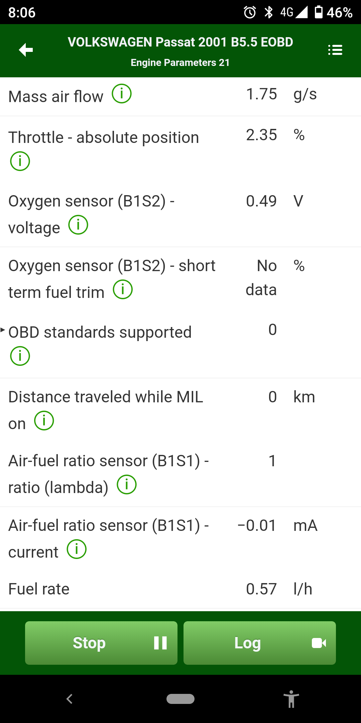This screenshot has height=723, width=361.
Task: Tap the Android home pill
Action: (180, 699)
